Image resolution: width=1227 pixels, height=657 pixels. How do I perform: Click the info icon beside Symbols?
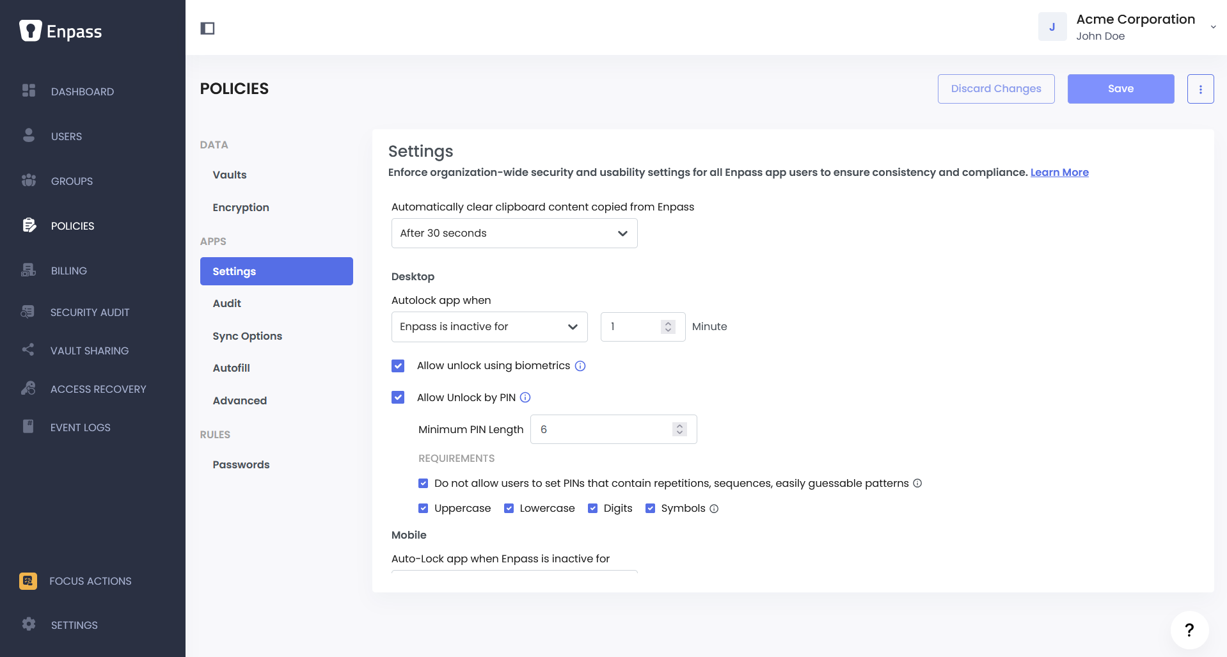click(x=714, y=509)
